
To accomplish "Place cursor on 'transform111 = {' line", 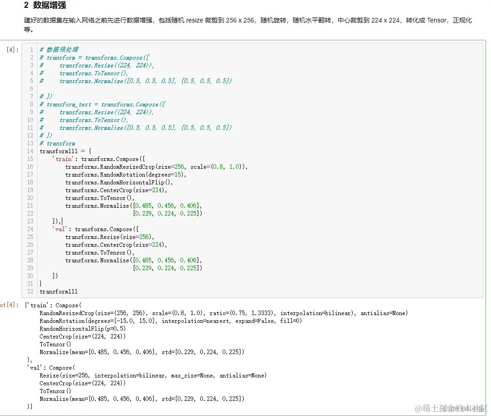I will pos(65,151).
